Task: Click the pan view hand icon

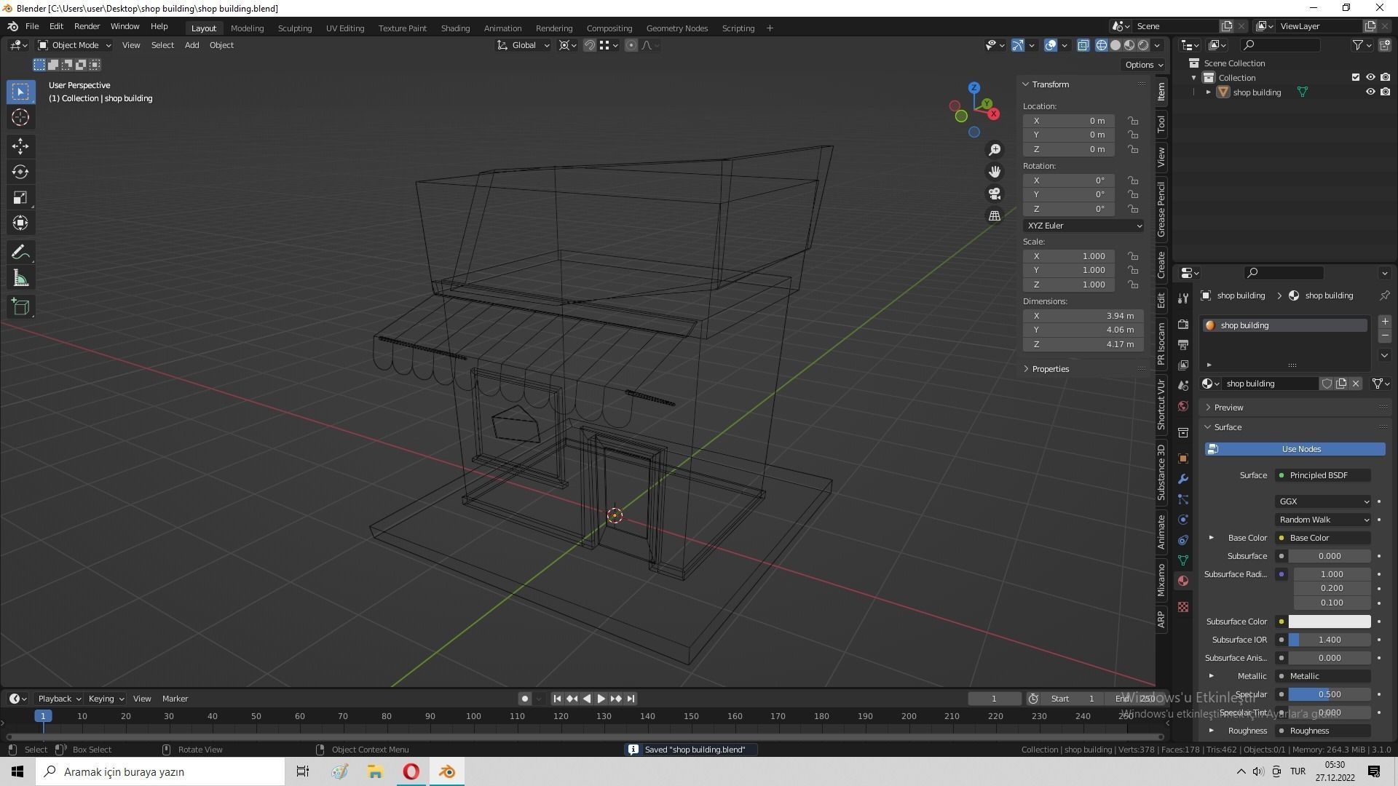Action: click(995, 172)
